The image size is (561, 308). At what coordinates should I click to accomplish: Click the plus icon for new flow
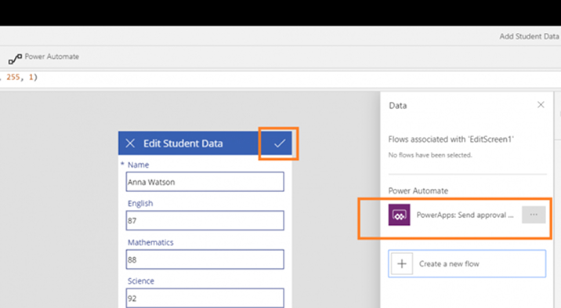tap(402, 263)
